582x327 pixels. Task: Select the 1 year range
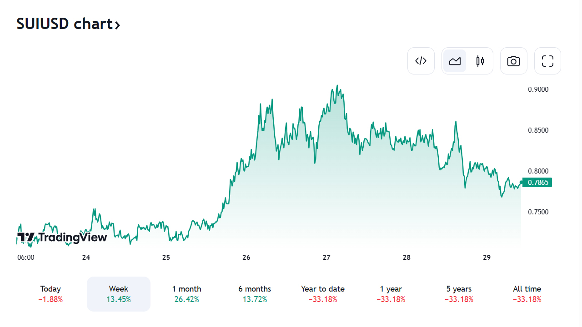(x=391, y=294)
